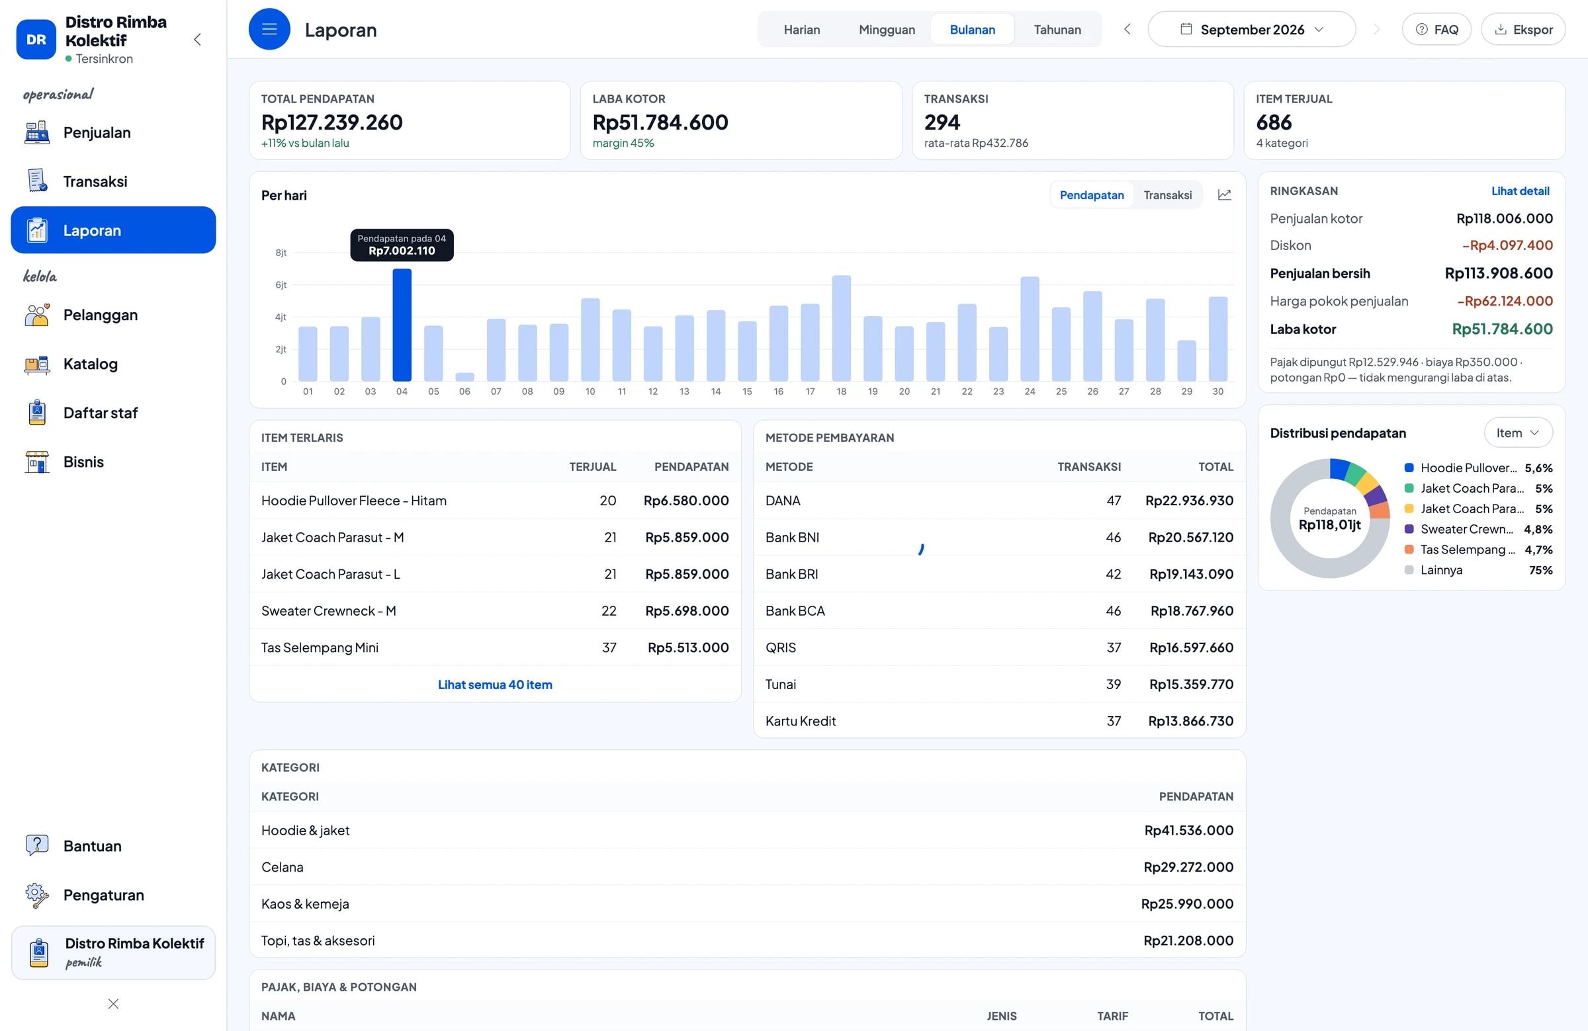This screenshot has width=1588, height=1031.
Task: Open the FAQ button
Action: click(x=1436, y=29)
